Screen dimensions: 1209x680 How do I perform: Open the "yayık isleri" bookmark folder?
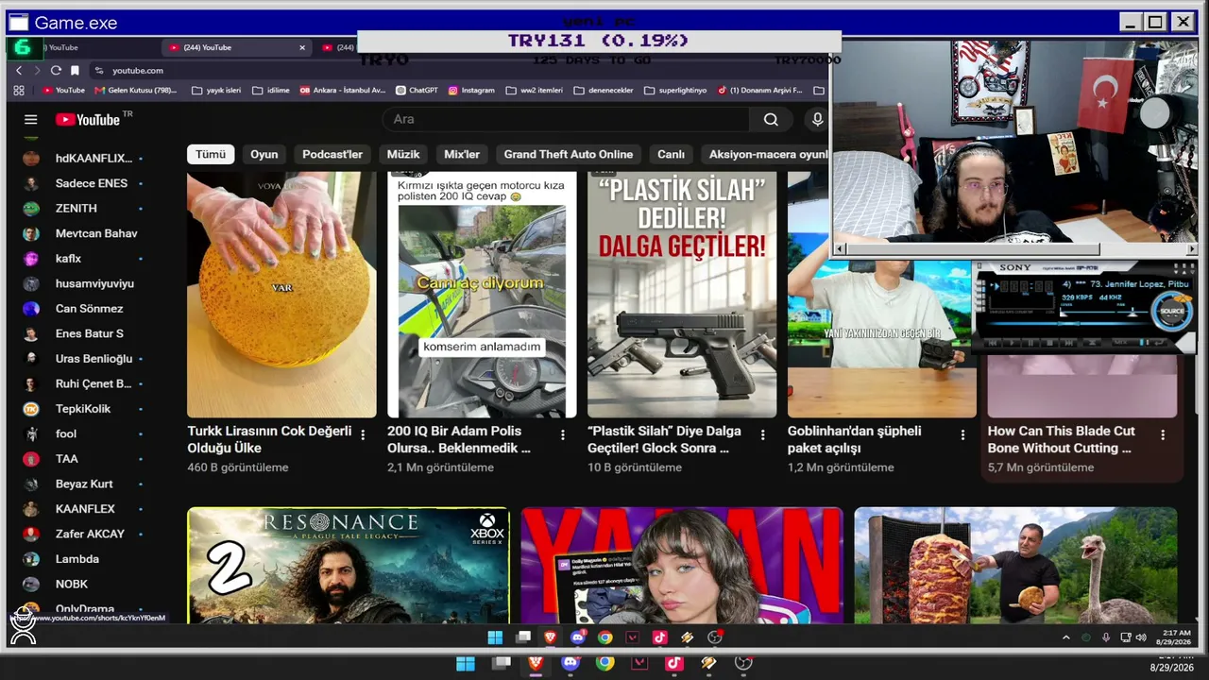[216, 91]
